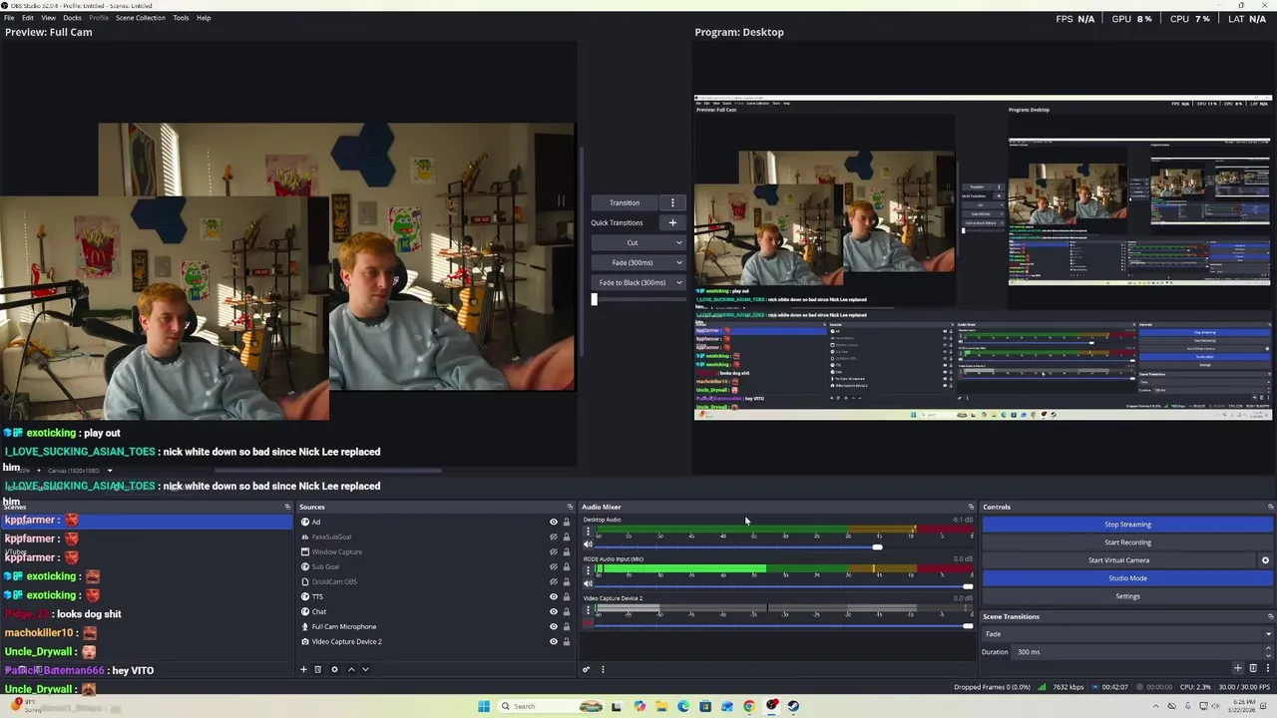Open the View menu
Screen dimensions: 1277x718
[48, 18]
